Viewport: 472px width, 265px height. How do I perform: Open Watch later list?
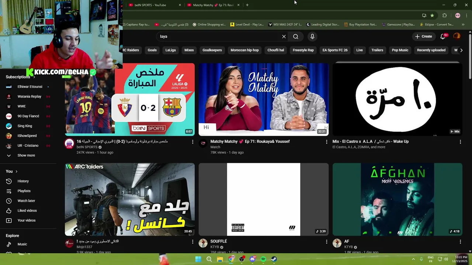[x=28, y=201]
